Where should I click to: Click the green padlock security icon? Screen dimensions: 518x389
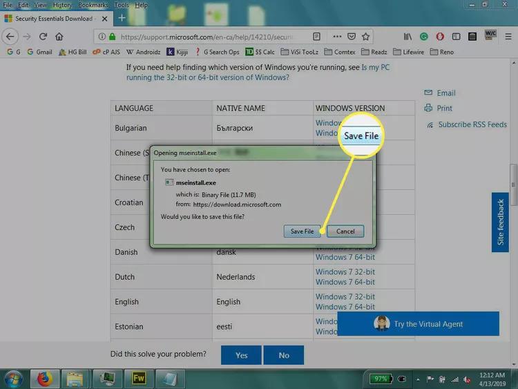tap(113, 37)
